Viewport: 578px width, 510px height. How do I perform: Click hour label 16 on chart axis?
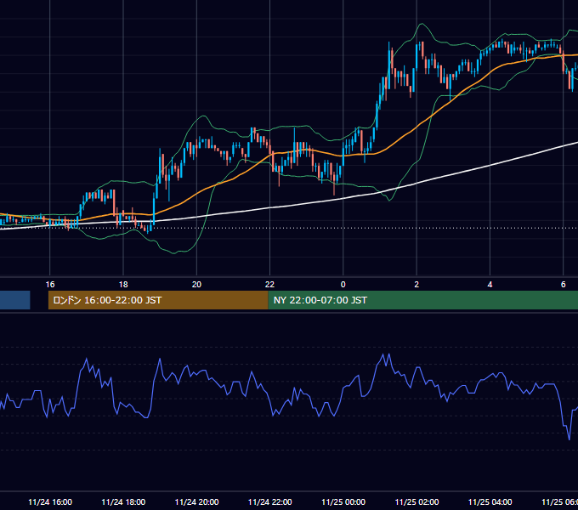(x=50, y=285)
